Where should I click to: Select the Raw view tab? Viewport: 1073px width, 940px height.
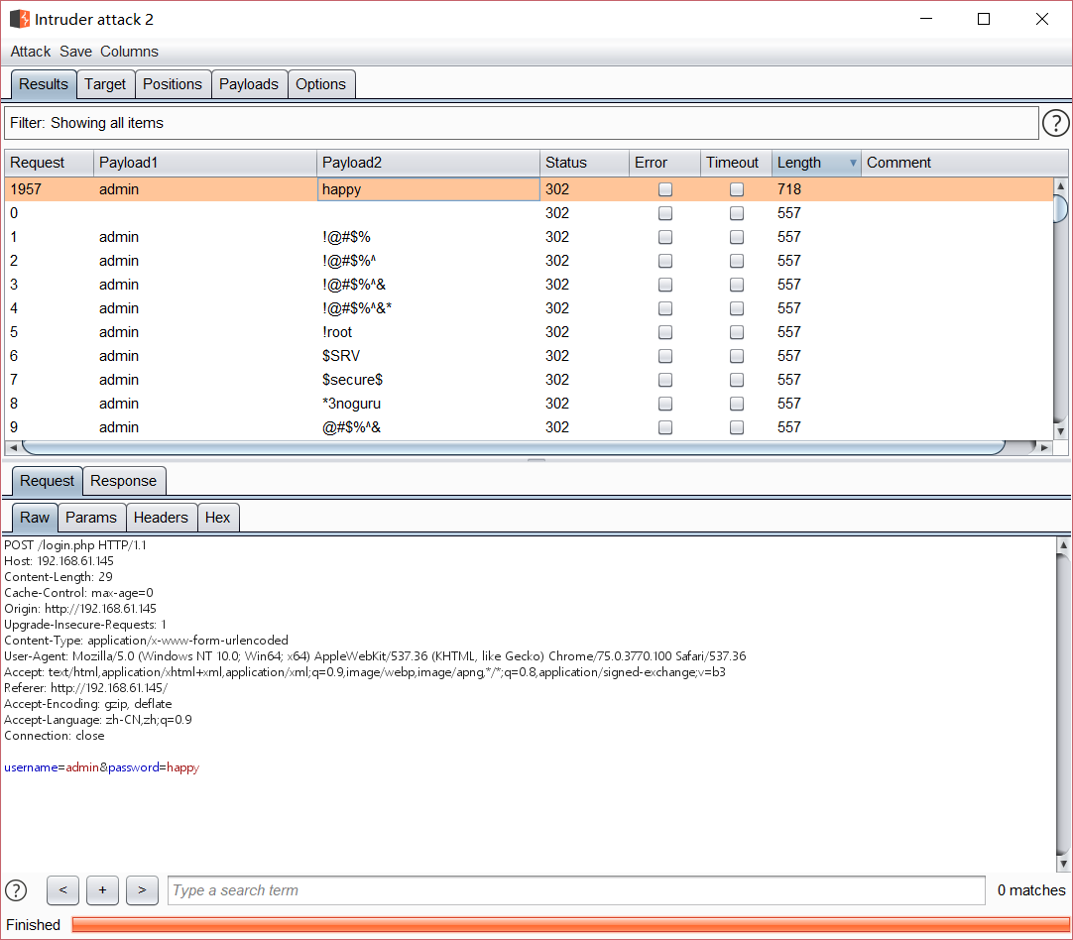click(x=35, y=518)
